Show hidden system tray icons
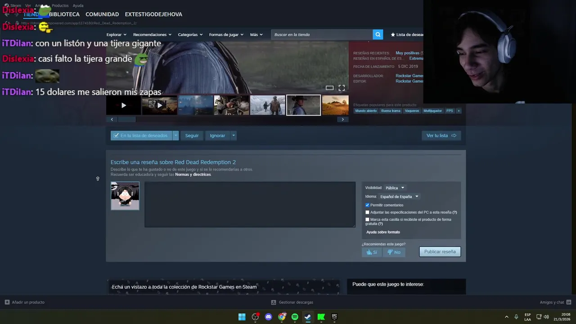The height and width of the screenshot is (324, 576). coord(506,317)
